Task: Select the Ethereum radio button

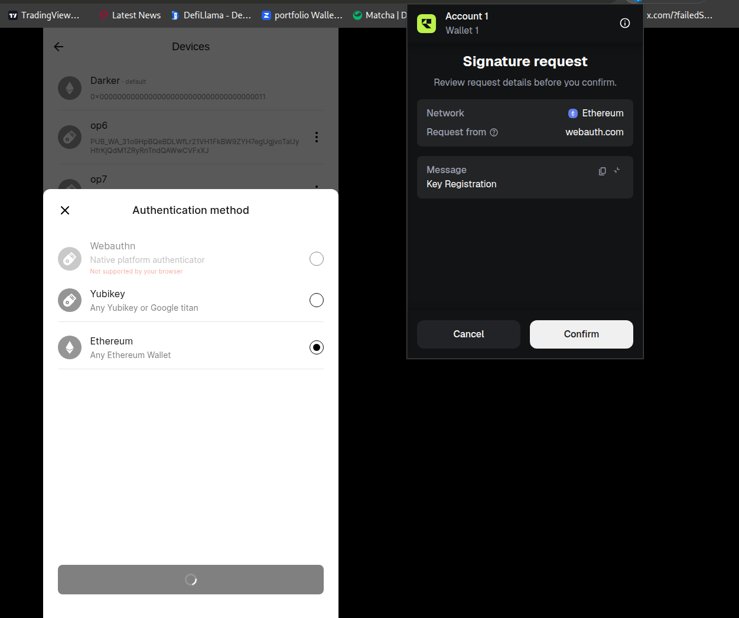Action: click(317, 347)
